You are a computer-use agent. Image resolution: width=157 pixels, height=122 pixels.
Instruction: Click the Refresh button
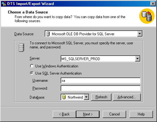tap(101, 97)
